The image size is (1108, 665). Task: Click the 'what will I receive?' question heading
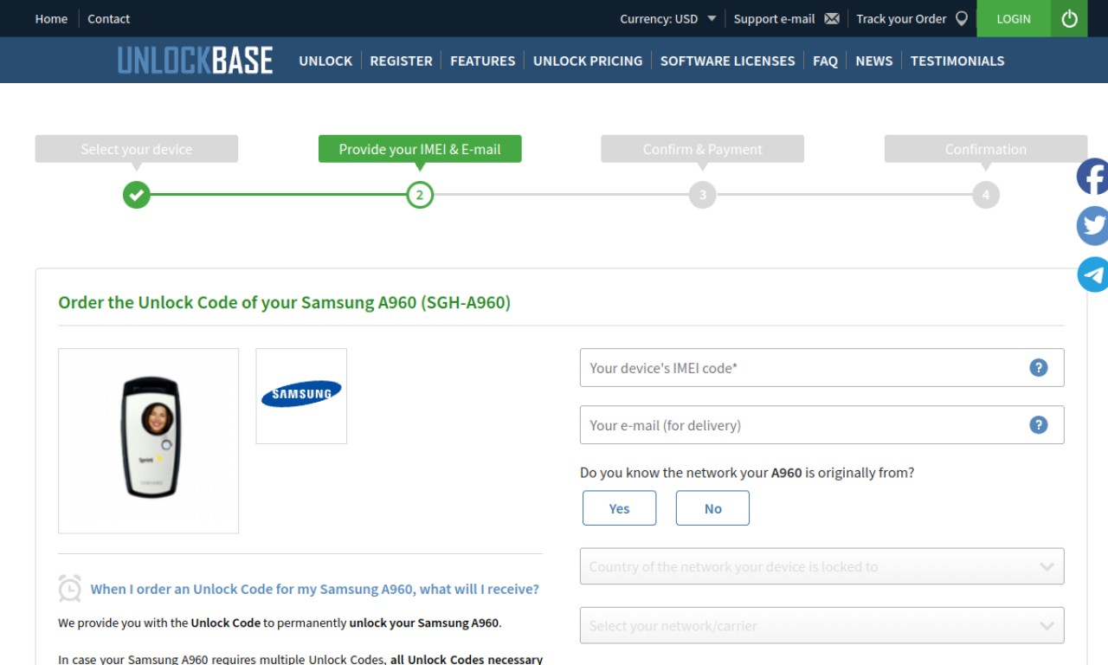(x=314, y=589)
